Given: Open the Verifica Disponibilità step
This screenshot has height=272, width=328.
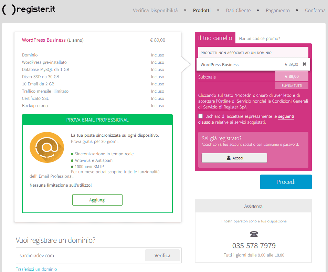Looking at the screenshot, I should tap(155, 10).
